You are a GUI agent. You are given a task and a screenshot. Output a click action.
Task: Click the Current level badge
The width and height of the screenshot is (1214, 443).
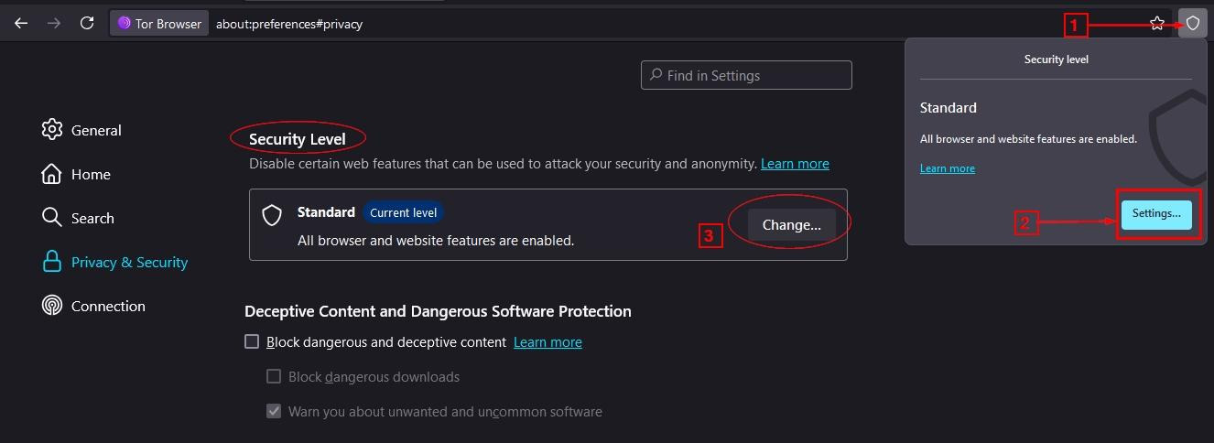[x=403, y=212]
